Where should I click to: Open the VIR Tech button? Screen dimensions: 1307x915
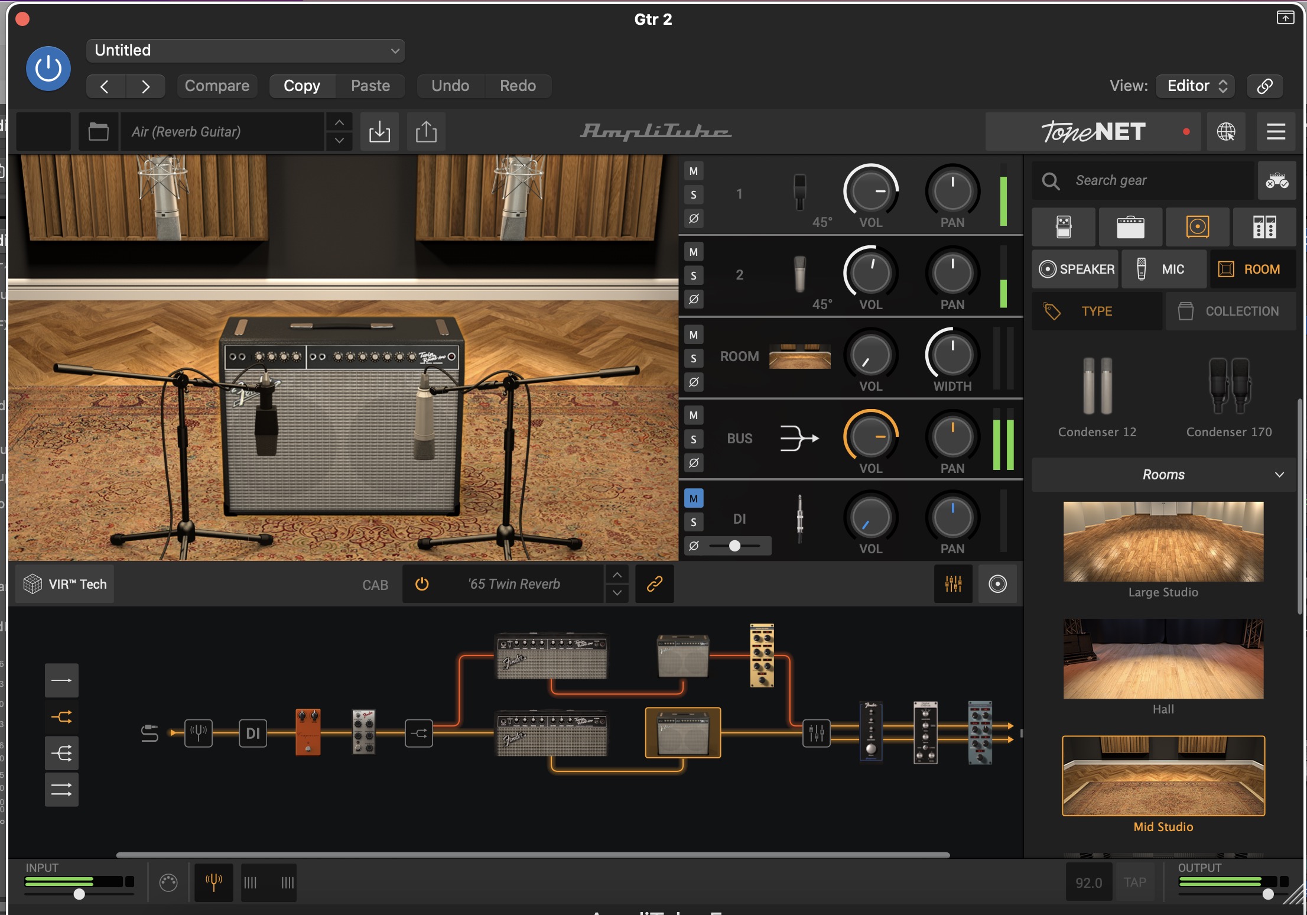65,584
